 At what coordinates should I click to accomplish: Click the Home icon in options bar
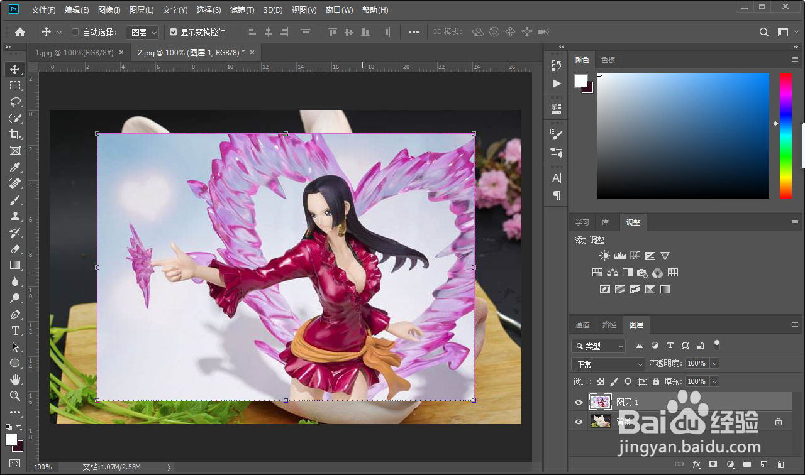[x=20, y=32]
